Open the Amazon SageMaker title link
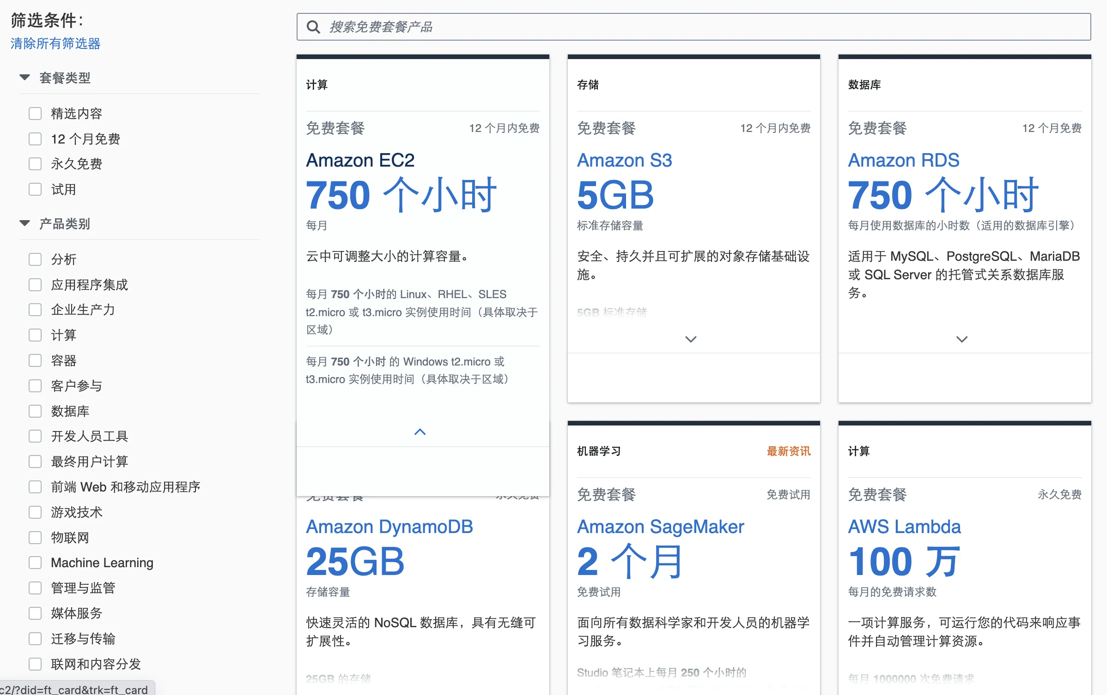The image size is (1107, 695). (x=660, y=527)
